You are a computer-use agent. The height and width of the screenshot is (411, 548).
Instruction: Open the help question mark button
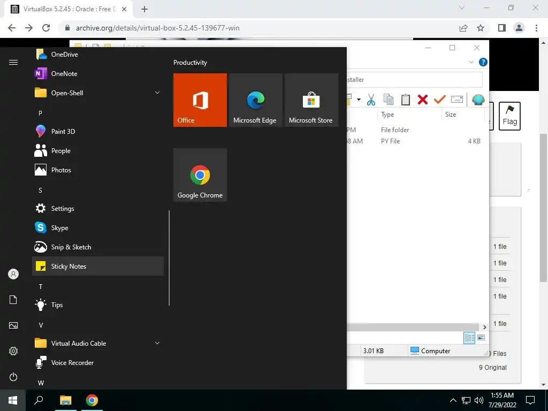pos(483,62)
